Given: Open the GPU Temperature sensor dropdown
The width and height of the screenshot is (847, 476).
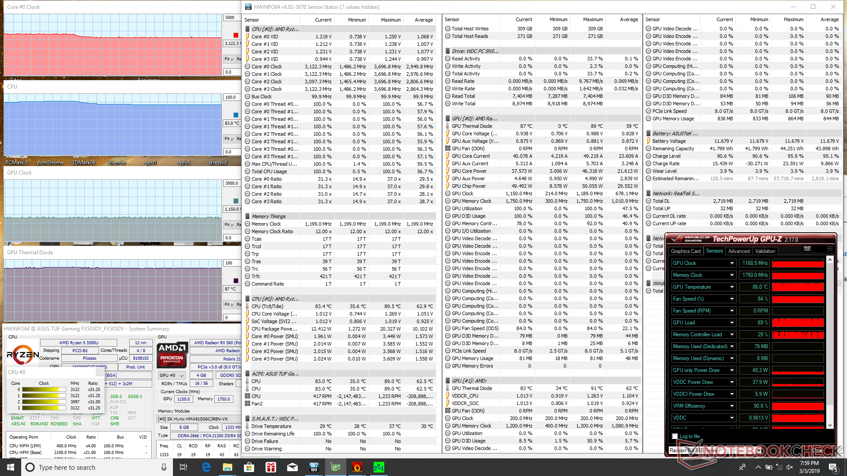Looking at the screenshot, I should (x=732, y=287).
